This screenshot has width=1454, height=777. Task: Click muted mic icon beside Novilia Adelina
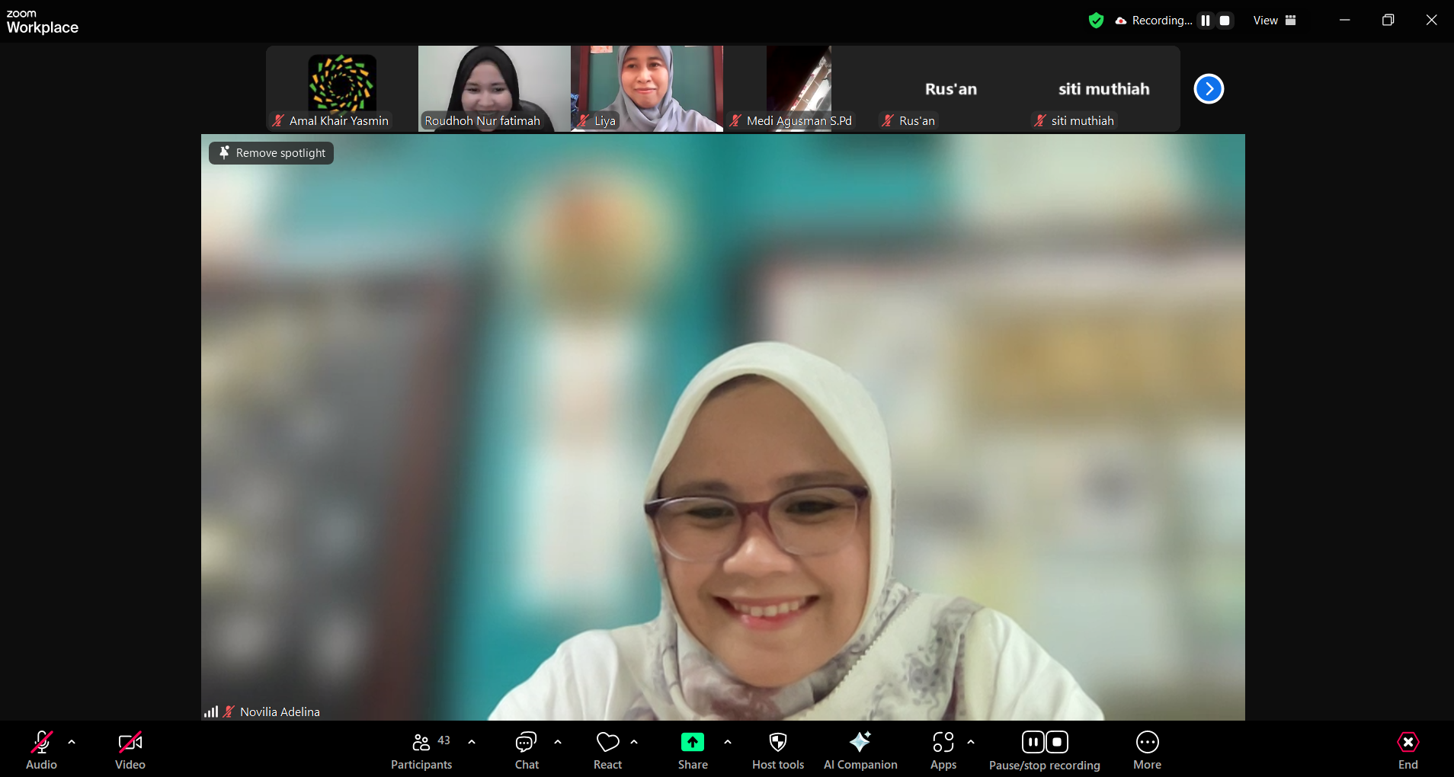pyautogui.click(x=228, y=711)
